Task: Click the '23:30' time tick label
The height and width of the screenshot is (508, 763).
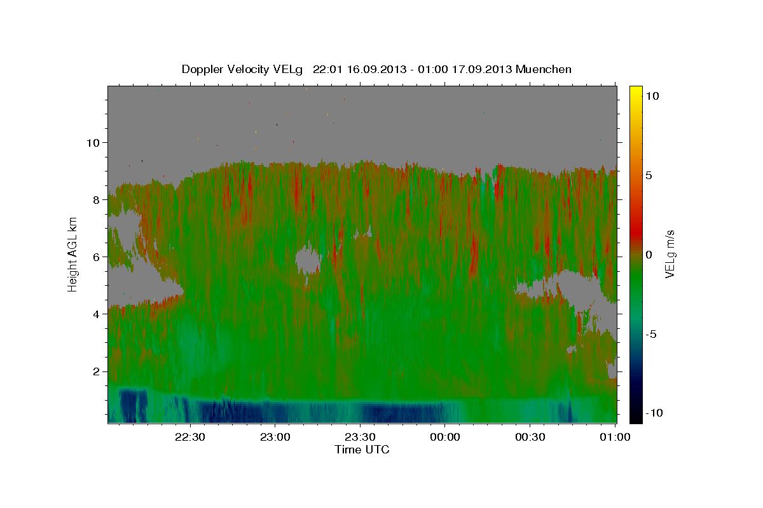Action: [x=360, y=438]
